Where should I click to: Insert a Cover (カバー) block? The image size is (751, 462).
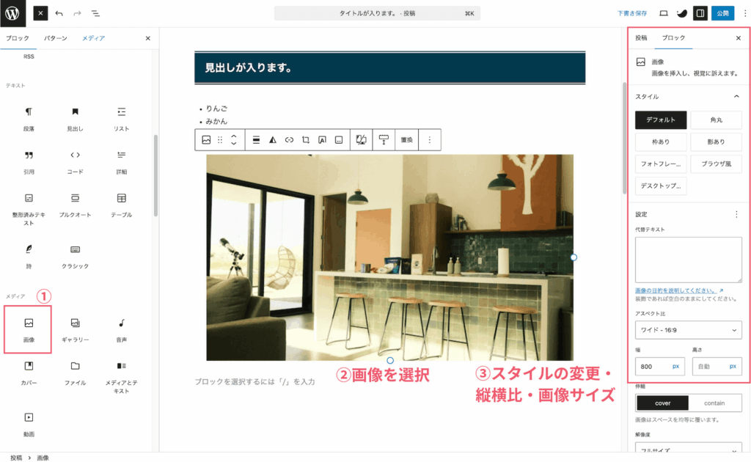tap(29, 373)
